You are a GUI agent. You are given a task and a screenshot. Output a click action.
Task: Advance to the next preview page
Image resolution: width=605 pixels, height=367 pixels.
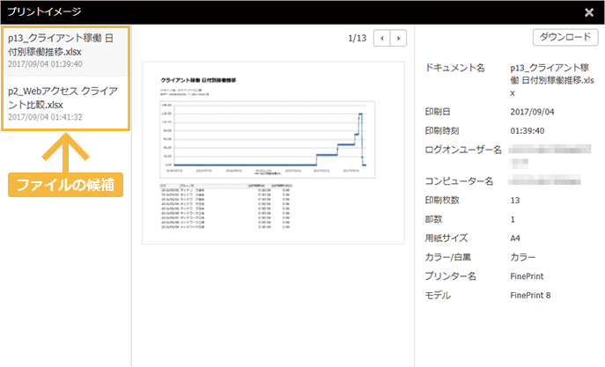pos(399,39)
